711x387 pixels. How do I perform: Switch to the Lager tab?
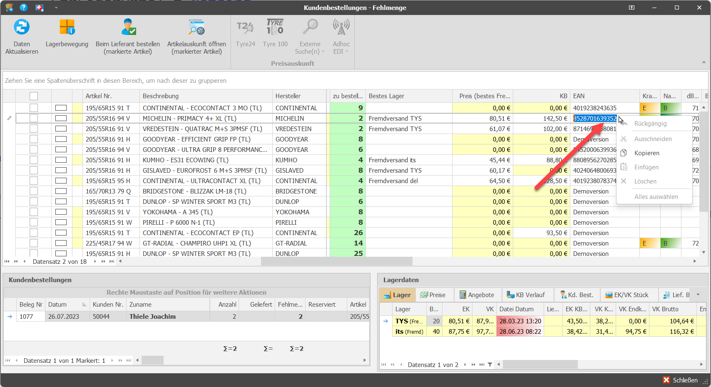(397, 295)
